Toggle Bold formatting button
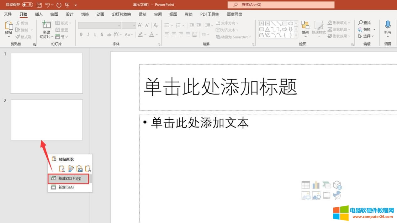Image resolution: width=397 pixels, height=223 pixels. (81, 34)
